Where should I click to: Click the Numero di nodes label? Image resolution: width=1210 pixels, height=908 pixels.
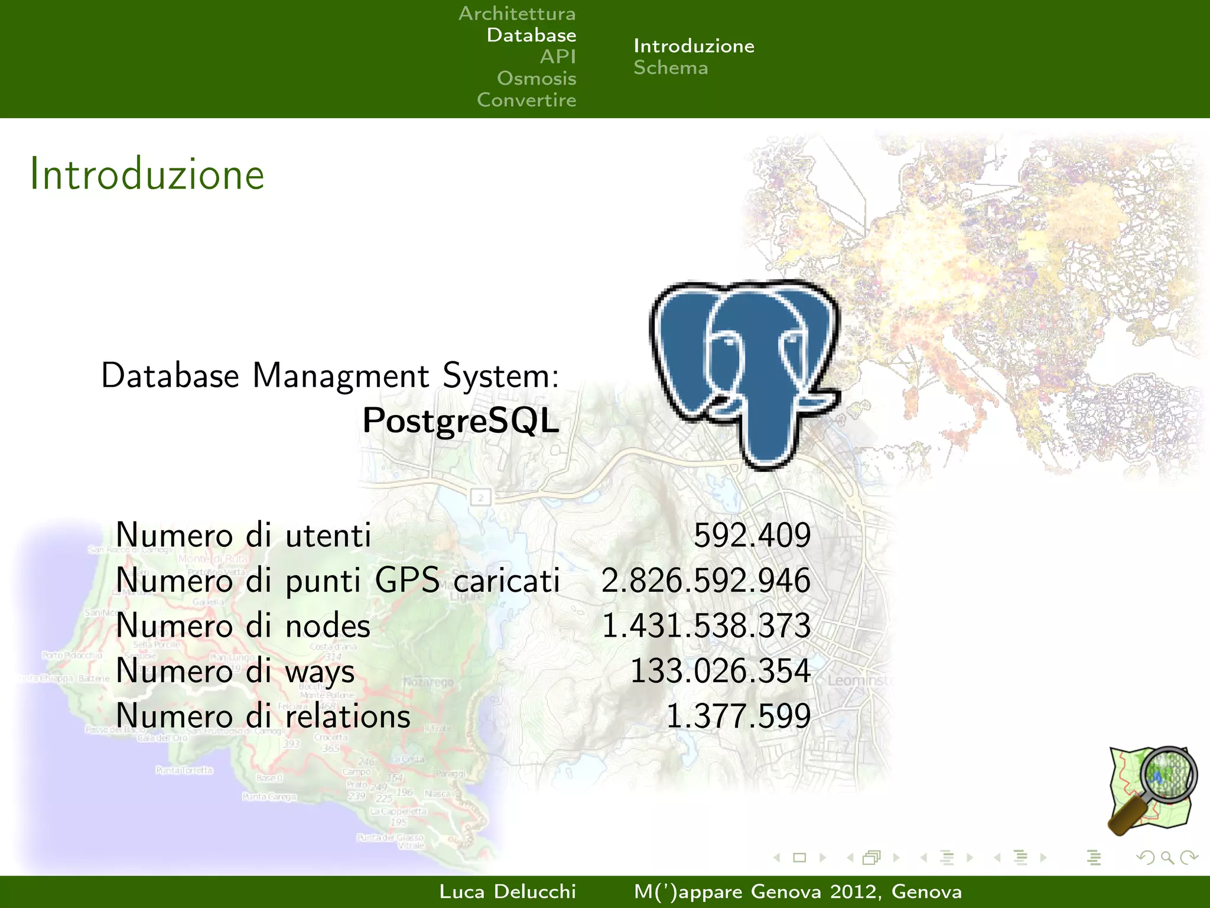point(243,625)
